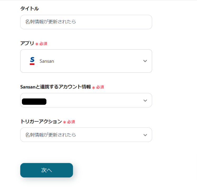Click the red asterisk next to アプリ

click(x=37, y=44)
